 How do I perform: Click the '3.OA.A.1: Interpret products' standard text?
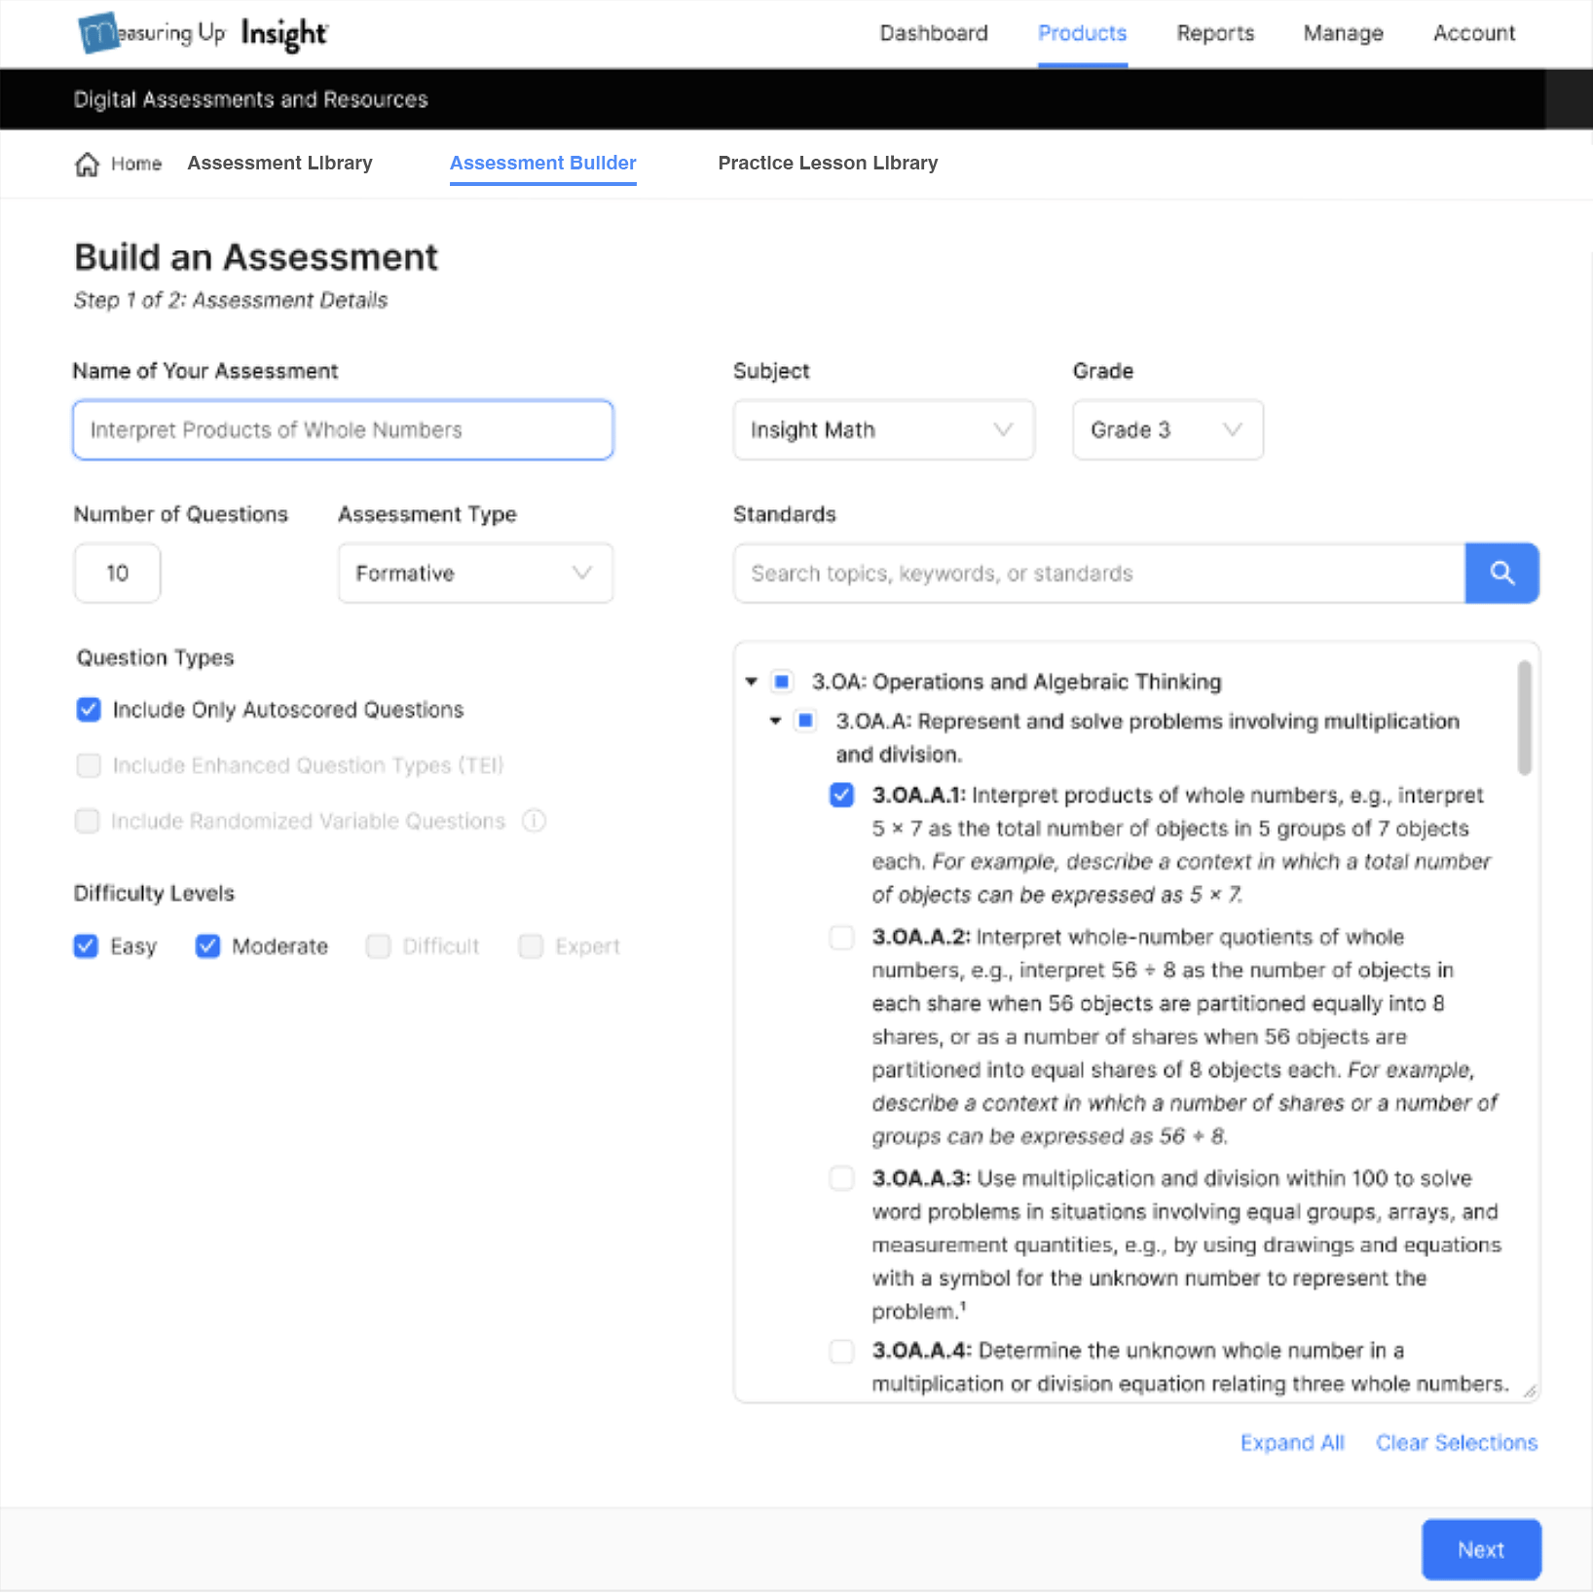point(1182,845)
